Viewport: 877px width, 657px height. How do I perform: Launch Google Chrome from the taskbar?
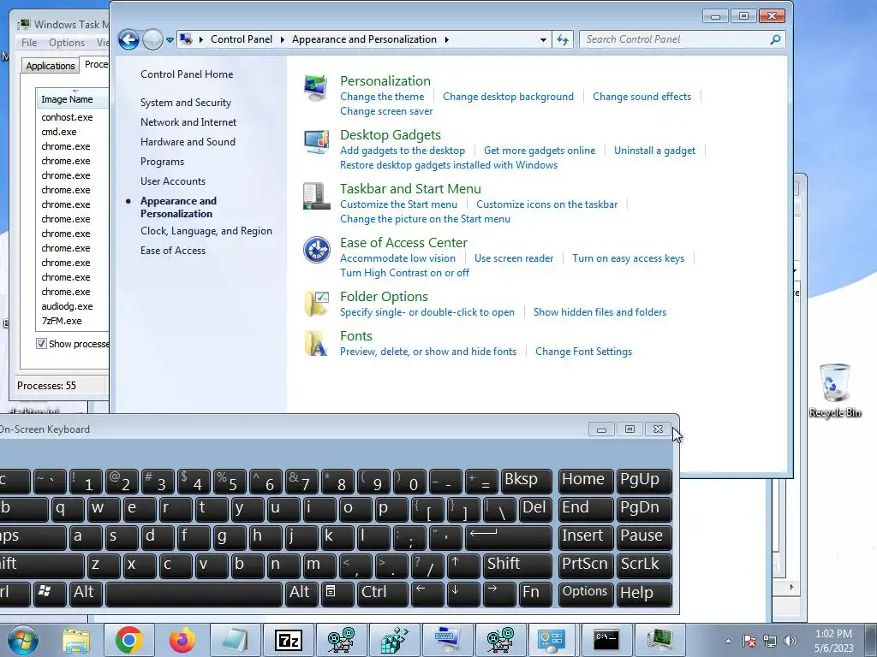(128, 640)
